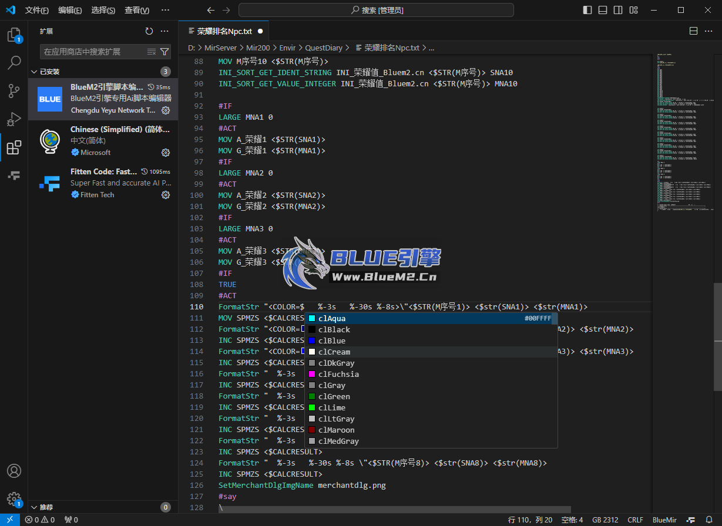Go to line via 行 110, 列 20

coord(530,520)
